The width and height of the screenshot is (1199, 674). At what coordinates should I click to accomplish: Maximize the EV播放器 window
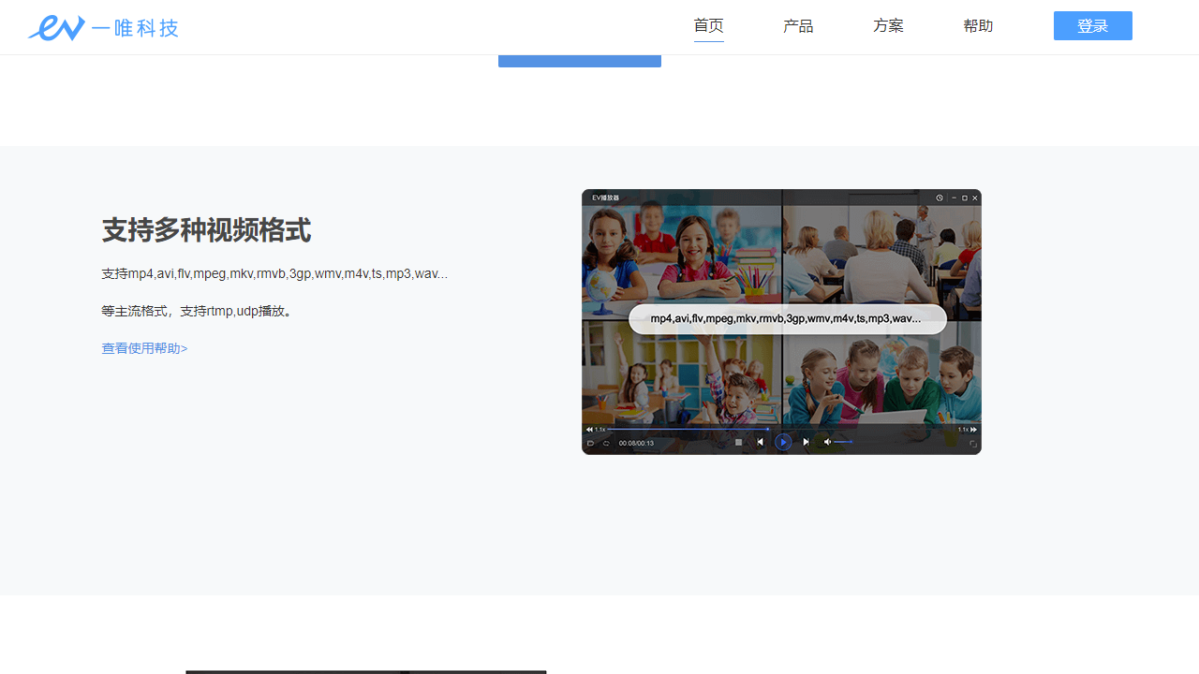pyautogui.click(x=965, y=198)
